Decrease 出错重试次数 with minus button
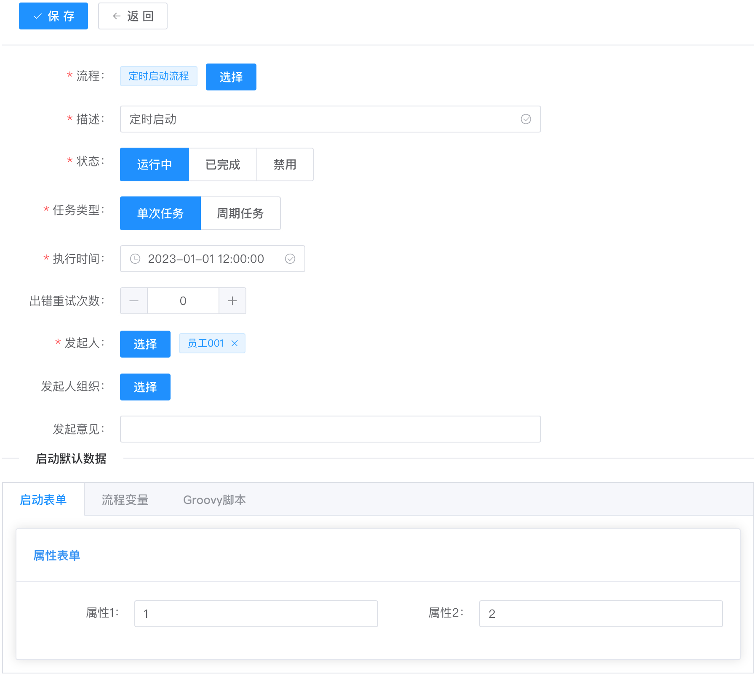The height and width of the screenshot is (676, 755). (x=134, y=301)
